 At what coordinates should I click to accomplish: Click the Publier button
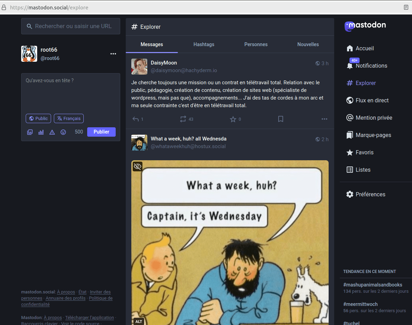click(101, 132)
